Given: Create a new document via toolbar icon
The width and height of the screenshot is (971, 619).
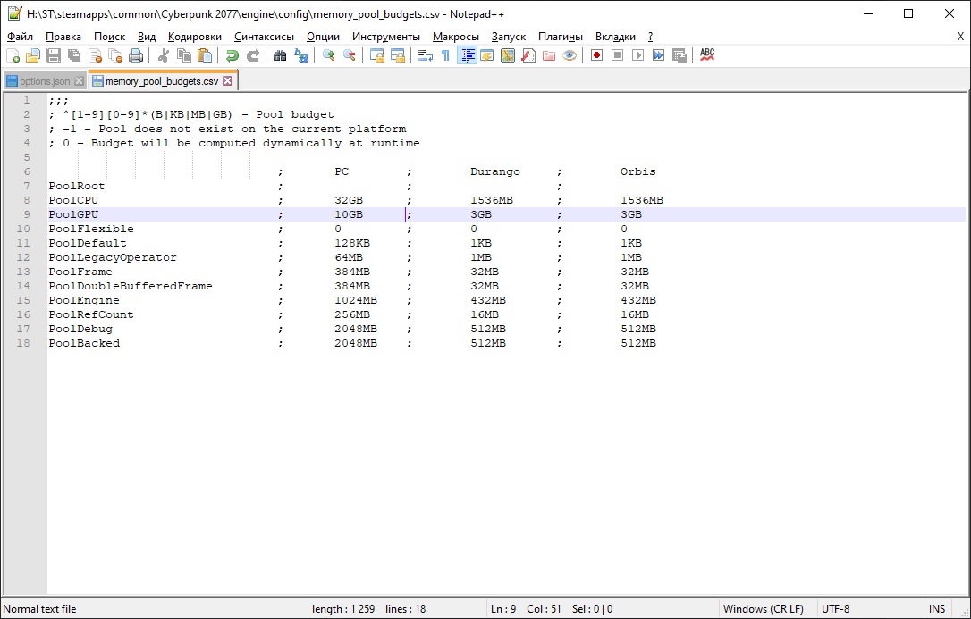Looking at the screenshot, I should pos(13,55).
